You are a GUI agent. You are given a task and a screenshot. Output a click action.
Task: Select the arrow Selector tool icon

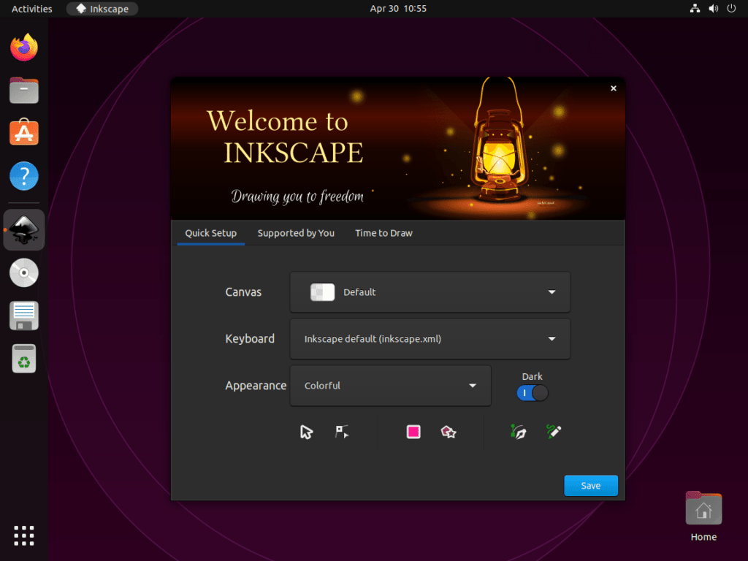[306, 431]
